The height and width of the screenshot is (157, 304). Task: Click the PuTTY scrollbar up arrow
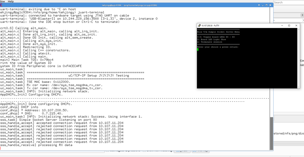pos(299,29)
